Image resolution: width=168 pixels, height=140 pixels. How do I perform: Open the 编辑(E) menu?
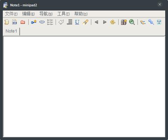point(28,14)
